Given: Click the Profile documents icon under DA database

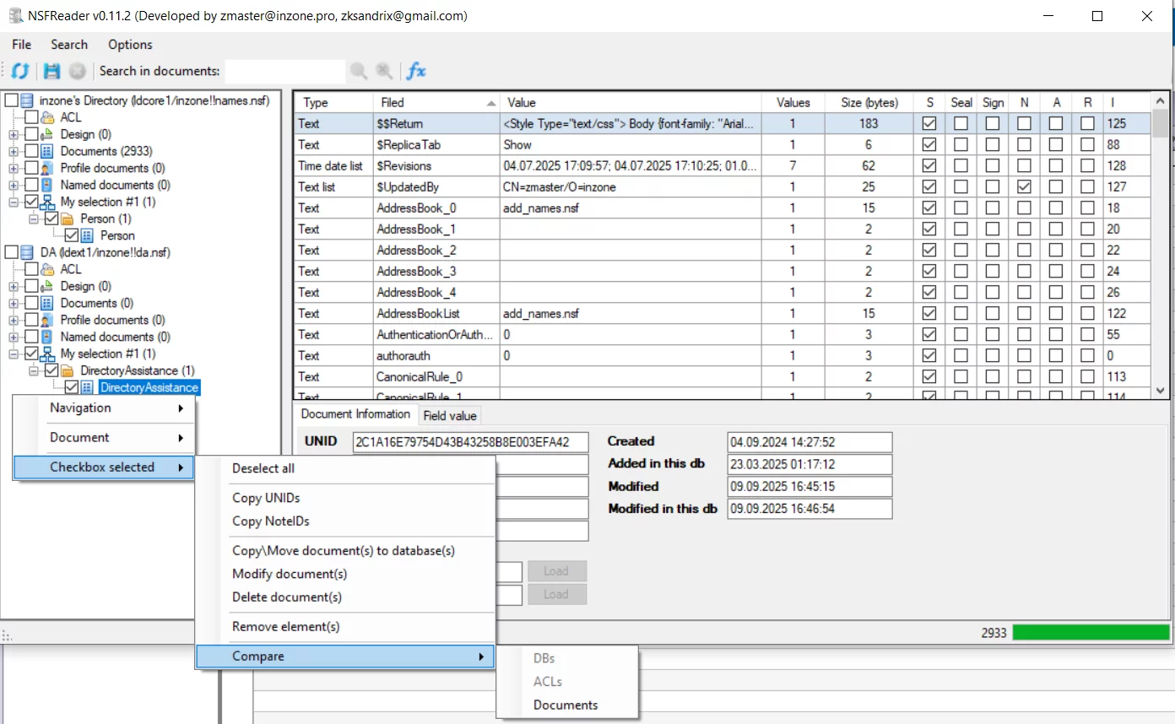Looking at the screenshot, I should (48, 320).
